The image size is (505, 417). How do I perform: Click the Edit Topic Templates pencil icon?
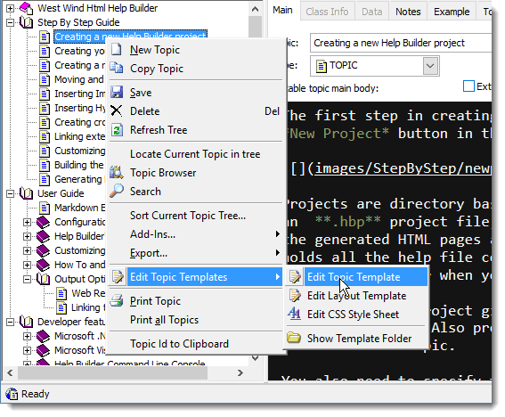pos(118,277)
